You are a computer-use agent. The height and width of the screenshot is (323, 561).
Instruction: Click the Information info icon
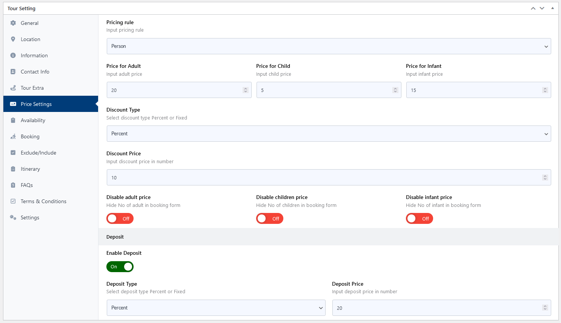[x=14, y=55]
